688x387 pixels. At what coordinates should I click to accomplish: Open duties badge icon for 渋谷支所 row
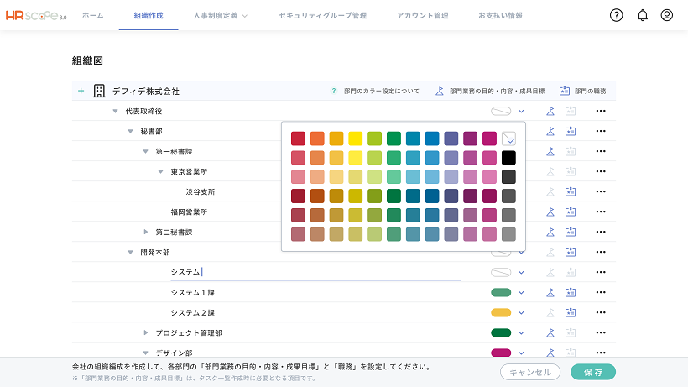pos(571,191)
